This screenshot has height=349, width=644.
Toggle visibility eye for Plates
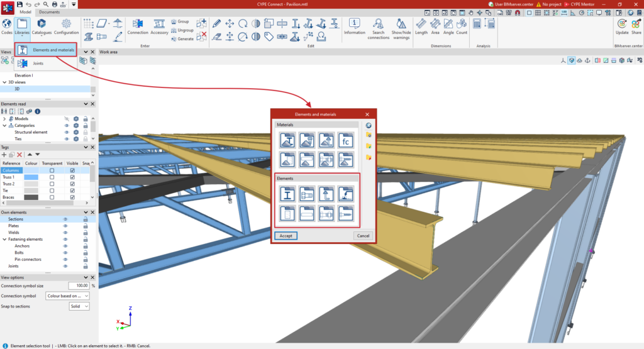[x=65, y=226]
